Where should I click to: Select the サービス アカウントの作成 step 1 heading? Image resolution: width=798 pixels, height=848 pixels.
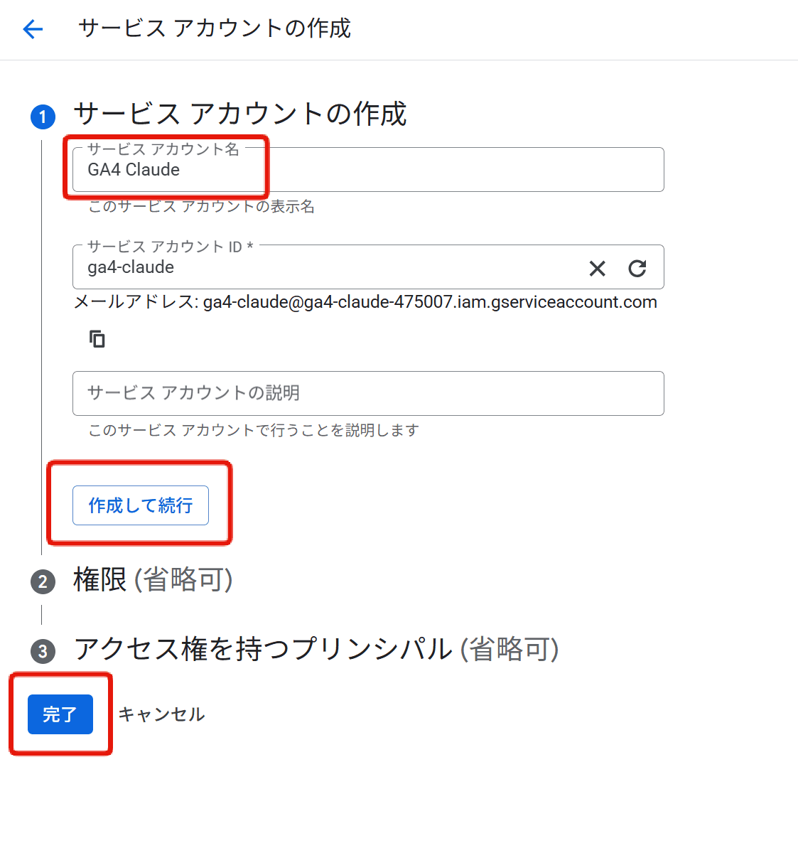(240, 114)
